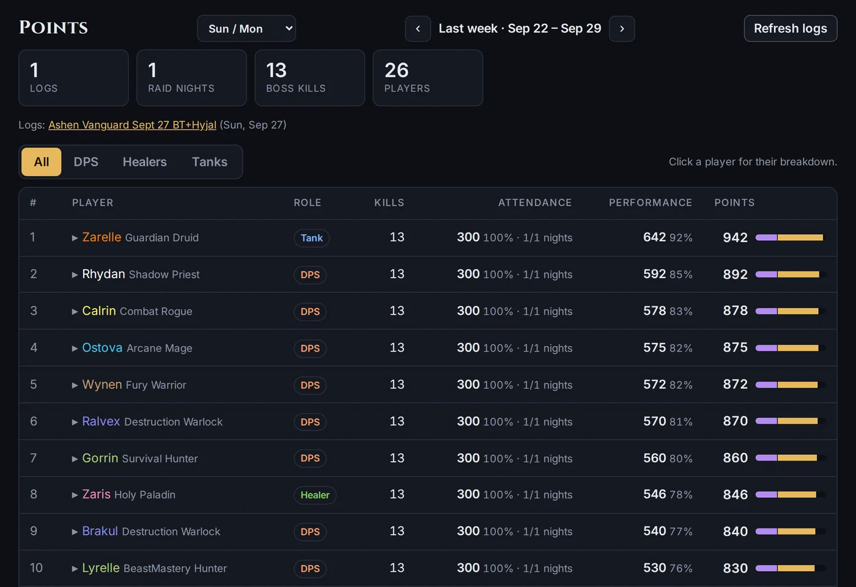Expand Ralvex's breakdown disclosure triangle
The height and width of the screenshot is (587, 856).
75,421
